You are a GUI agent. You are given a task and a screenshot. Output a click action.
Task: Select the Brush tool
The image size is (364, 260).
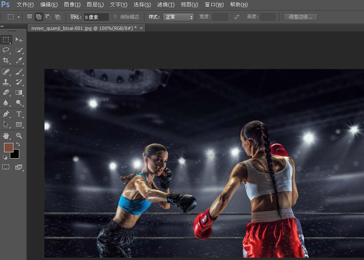pyautogui.click(x=19, y=72)
